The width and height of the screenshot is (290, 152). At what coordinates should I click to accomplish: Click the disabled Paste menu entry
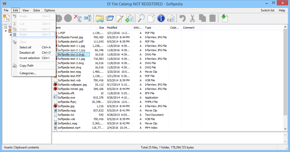(x=33, y=34)
